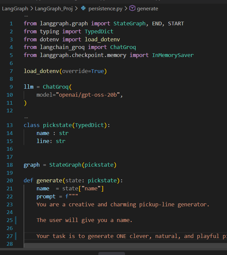Click the "openai/gpt-oss-20b" string
The image size is (227, 255).
coord(88,95)
